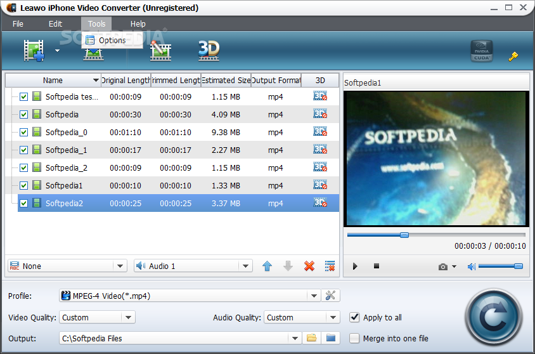Expand the Add Video dropdown arrow
The width and height of the screenshot is (535, 354).
pos(57,51)
